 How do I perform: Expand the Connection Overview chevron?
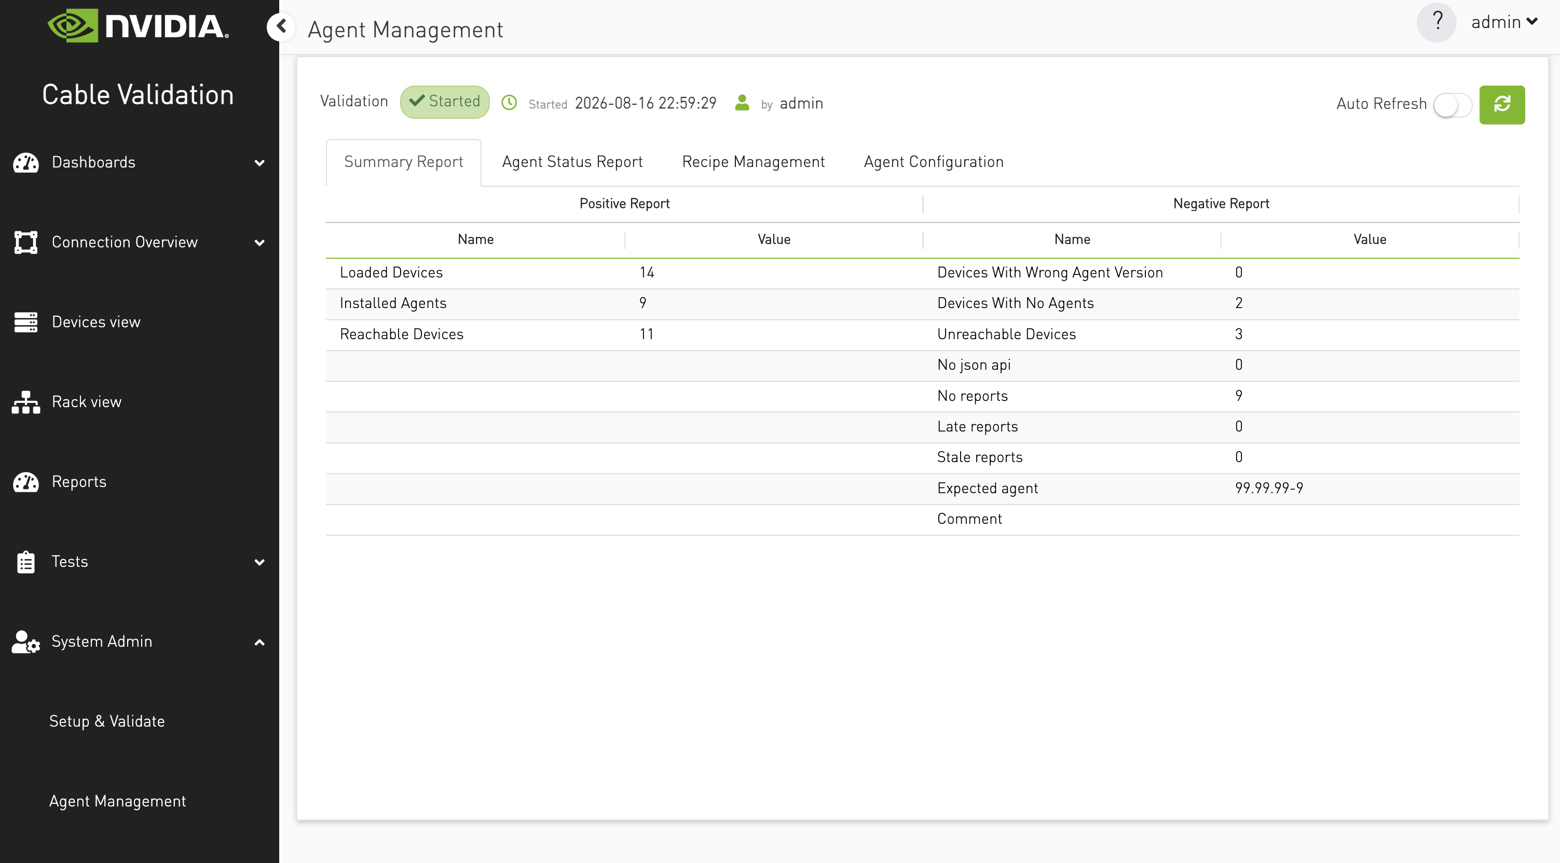(x=259, y=243)
